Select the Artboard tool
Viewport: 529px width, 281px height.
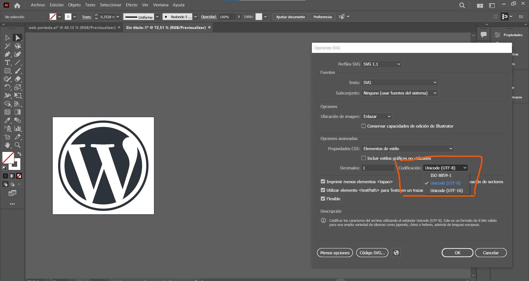tap(7, 137)
